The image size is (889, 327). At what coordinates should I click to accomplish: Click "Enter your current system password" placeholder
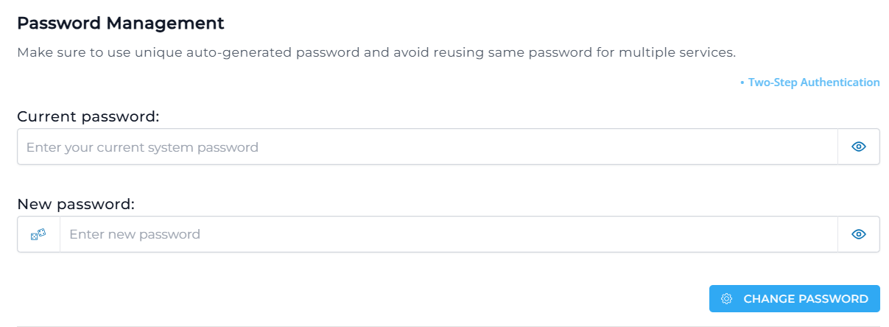click(142, 147)
